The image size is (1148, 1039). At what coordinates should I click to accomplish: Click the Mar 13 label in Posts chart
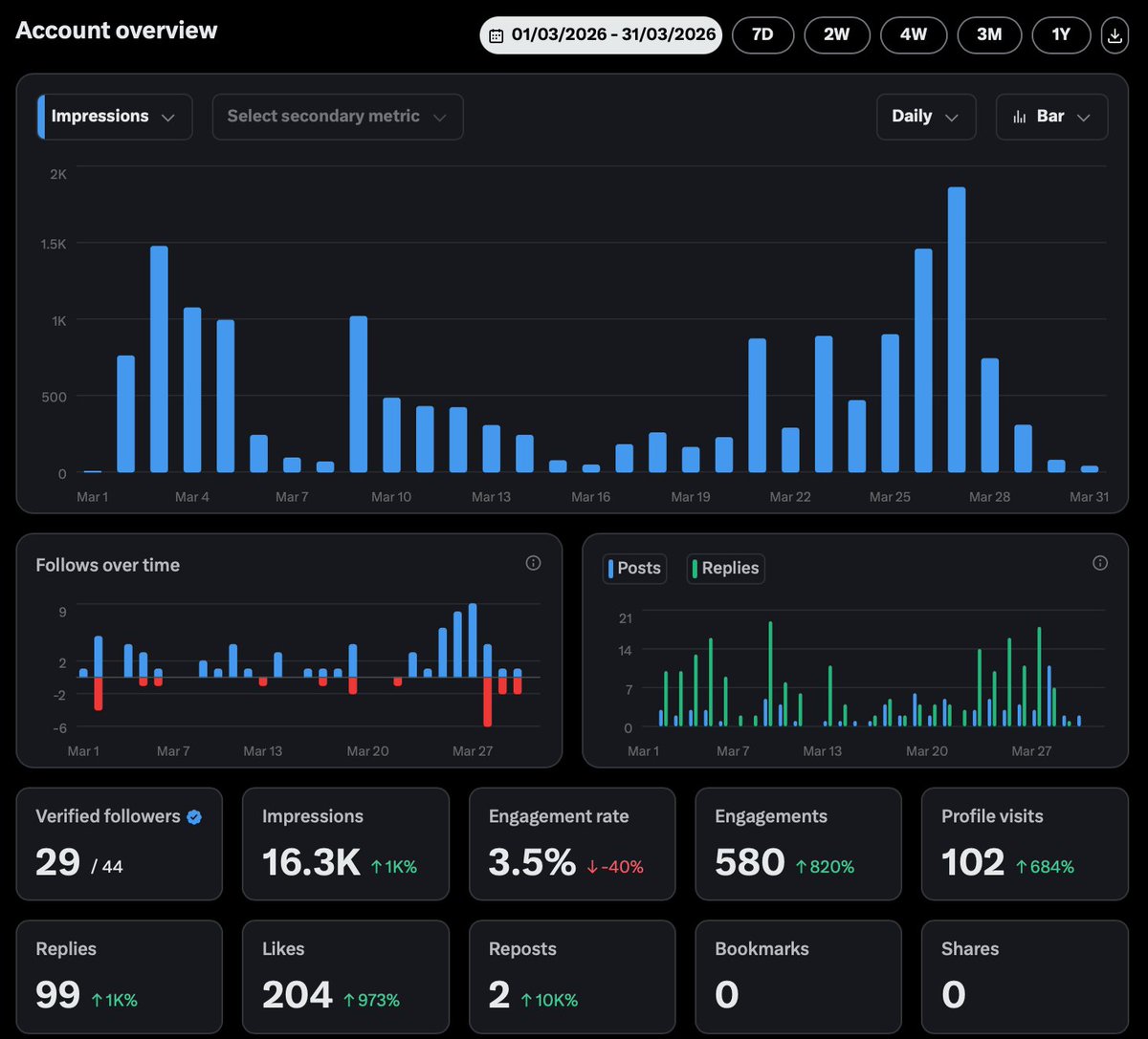822,751
